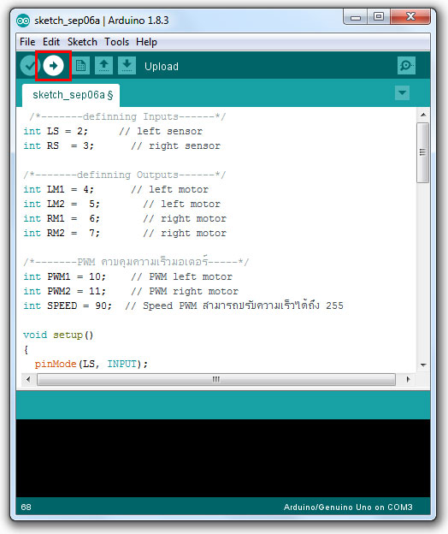Click the Arduino logo in the title bar
Screen dimensions: 448x534
[x=23, y=21]
